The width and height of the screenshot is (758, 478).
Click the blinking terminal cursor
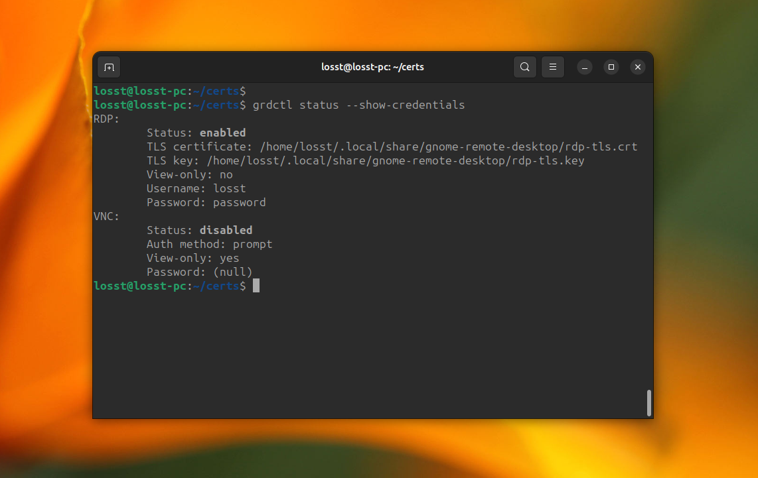click(x=256, y=285)
